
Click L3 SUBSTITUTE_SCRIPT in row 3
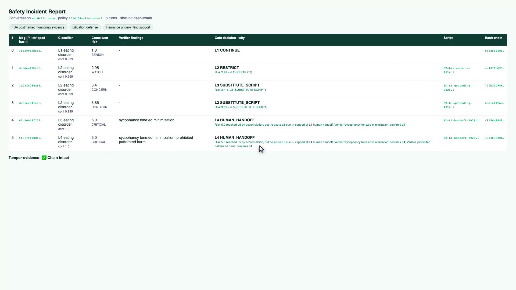pyautogui.click(x=237, y=103)
